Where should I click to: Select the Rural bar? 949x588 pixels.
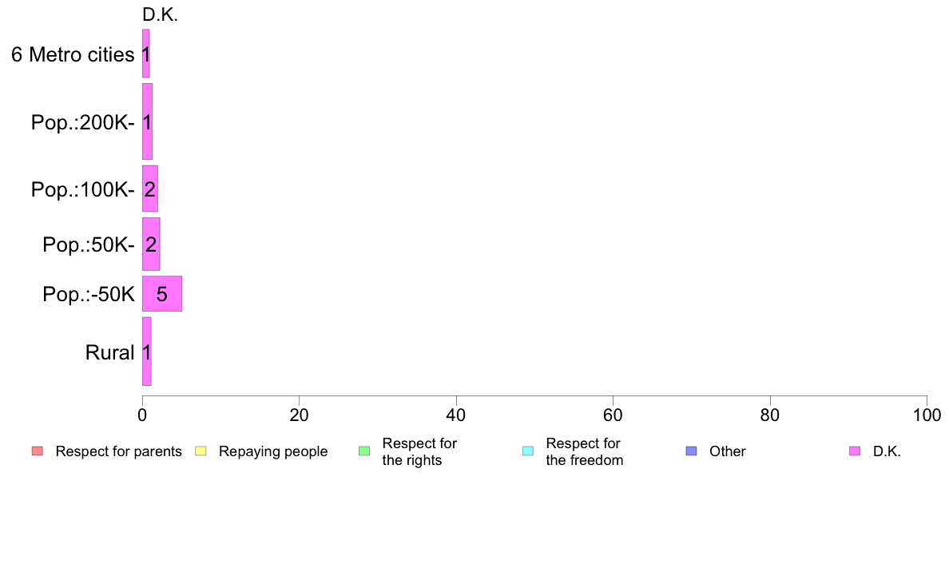tap(147, 352)
